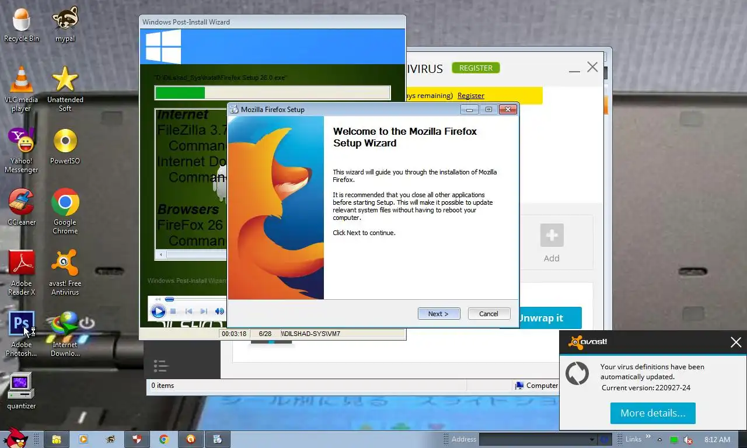Viewport: 747px width, 448px height.
Task: Click the 00:03:18 elapsed time field
Action: [x=234, y=334]
